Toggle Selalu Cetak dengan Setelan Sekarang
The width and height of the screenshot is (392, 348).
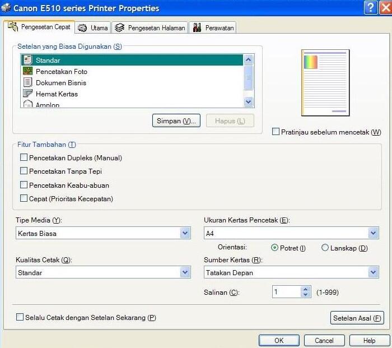click(20, 317)
